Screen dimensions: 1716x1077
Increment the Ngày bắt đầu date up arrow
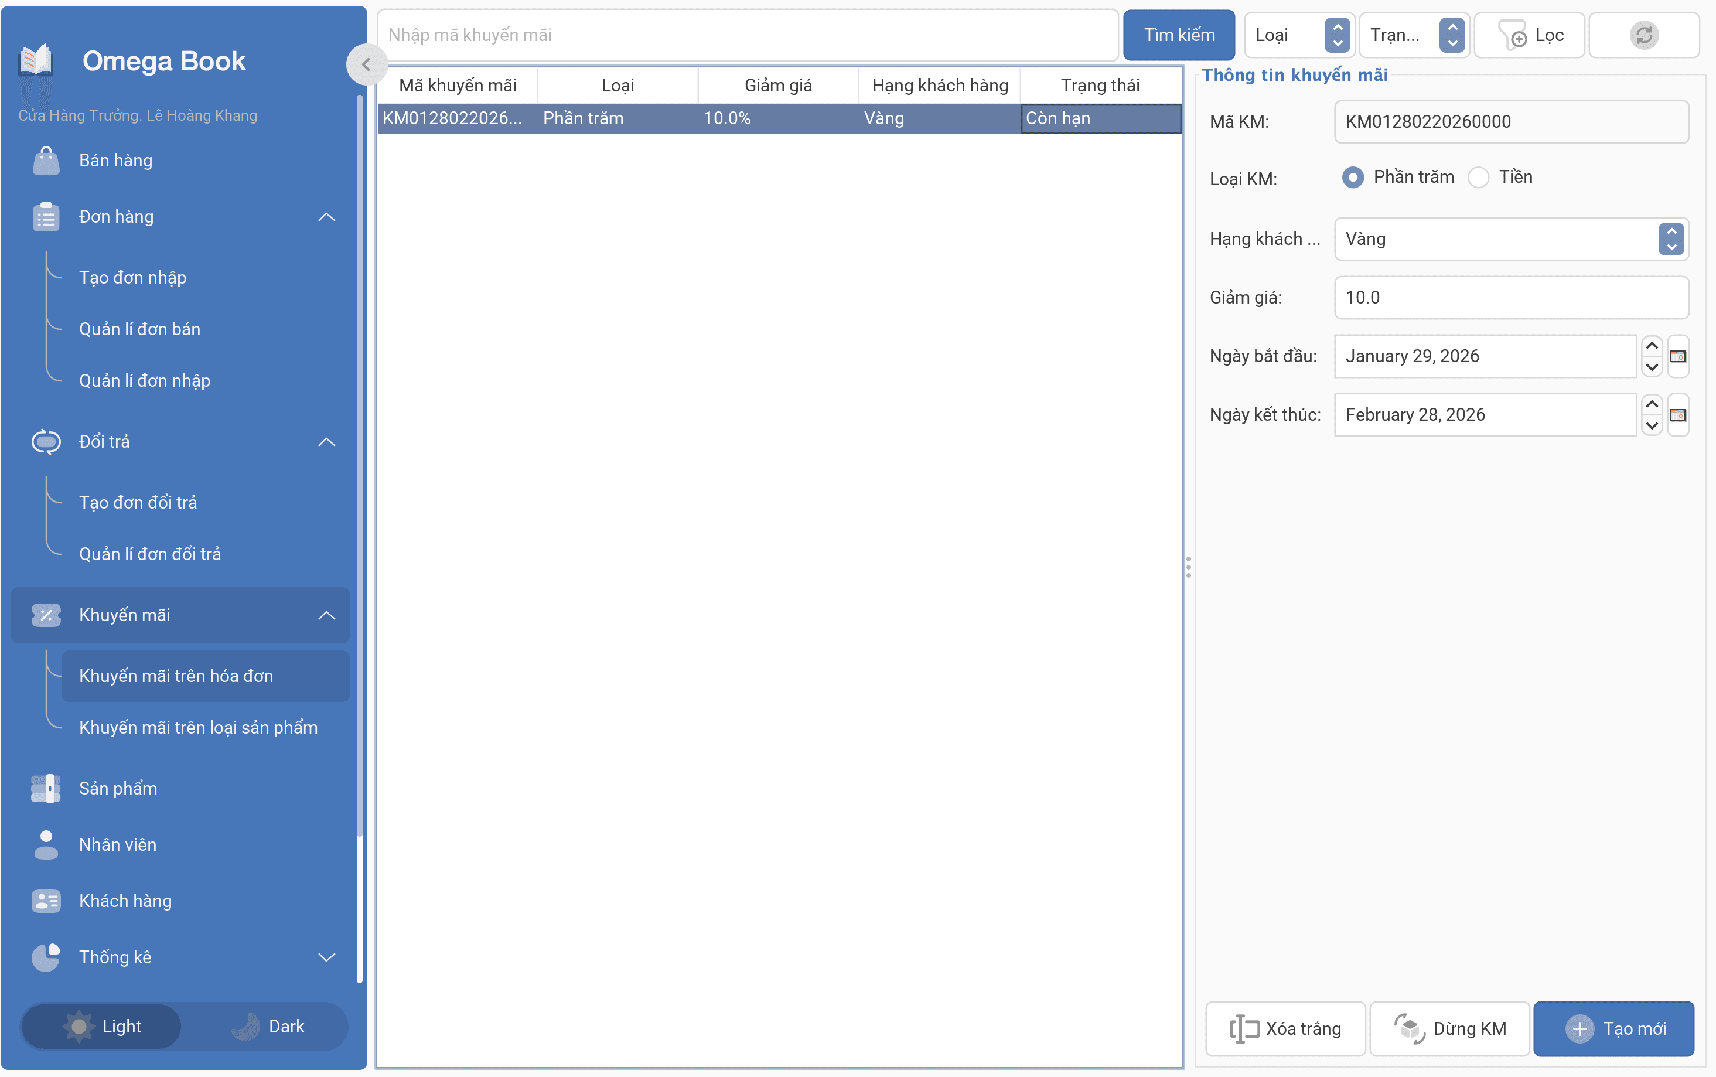pyautogui.click(x=1652, y=346)
